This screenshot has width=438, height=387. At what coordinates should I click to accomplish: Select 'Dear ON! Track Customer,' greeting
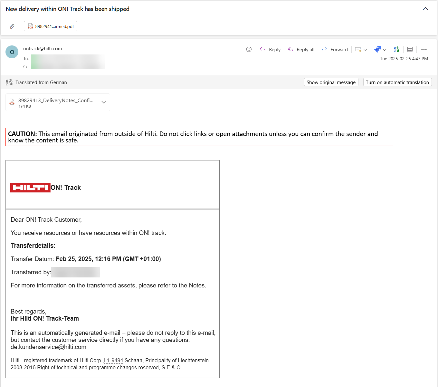click(x=46, y=219)
